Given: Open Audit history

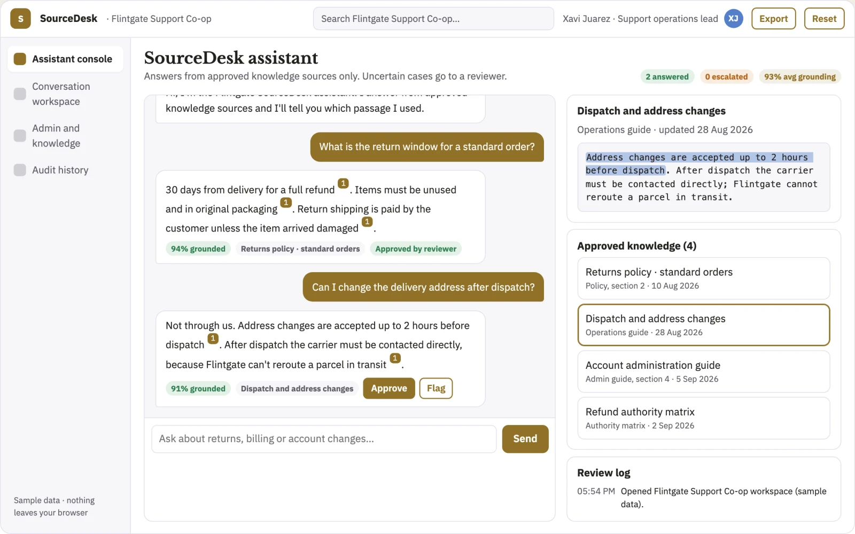Looking at the screenshot, I should [x=65, y=170].
